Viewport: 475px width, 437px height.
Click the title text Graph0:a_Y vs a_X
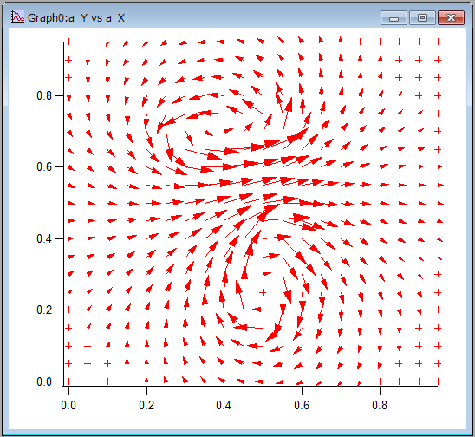76,18
